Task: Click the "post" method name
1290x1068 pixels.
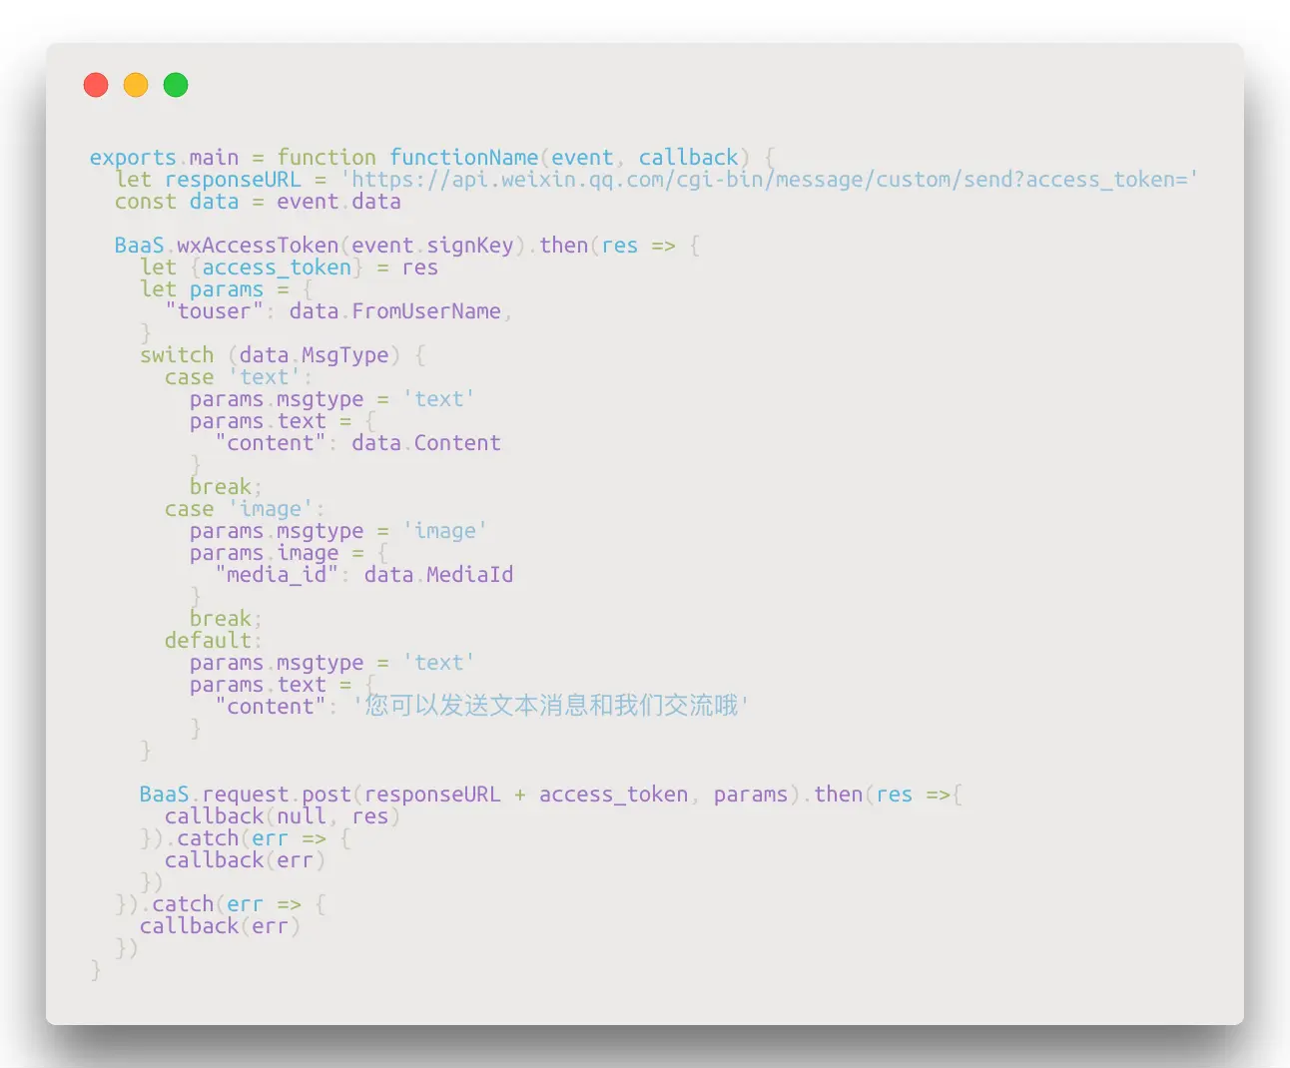Action: point(326,795)
